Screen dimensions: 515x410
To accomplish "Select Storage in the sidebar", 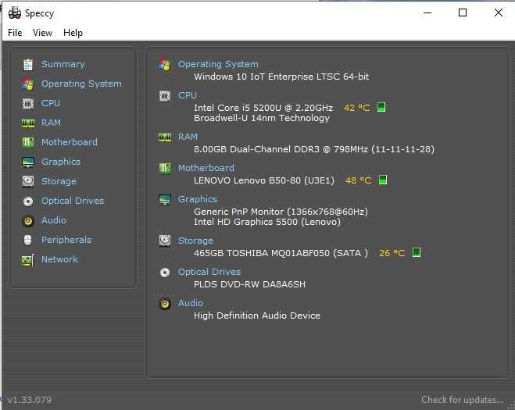I will (59, 181).
